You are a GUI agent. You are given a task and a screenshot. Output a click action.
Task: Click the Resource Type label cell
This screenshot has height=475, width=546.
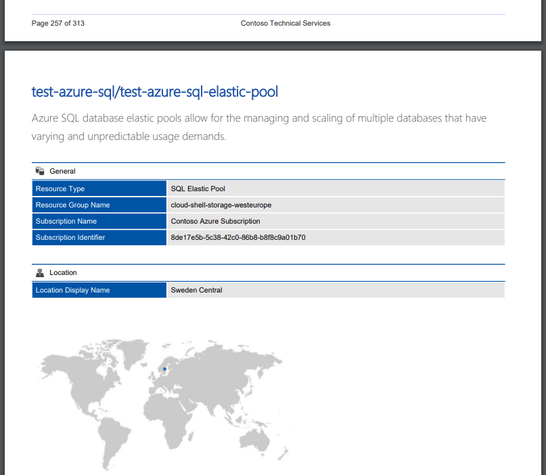click(x=99, y=189)
